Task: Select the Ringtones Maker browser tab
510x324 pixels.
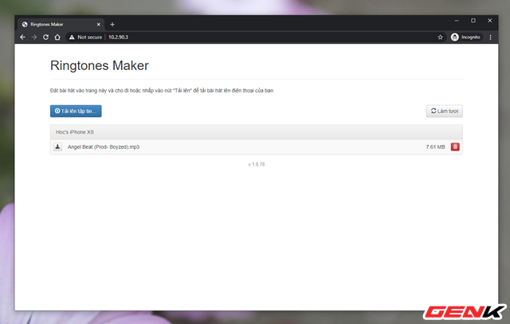Action: coord(61,25)
